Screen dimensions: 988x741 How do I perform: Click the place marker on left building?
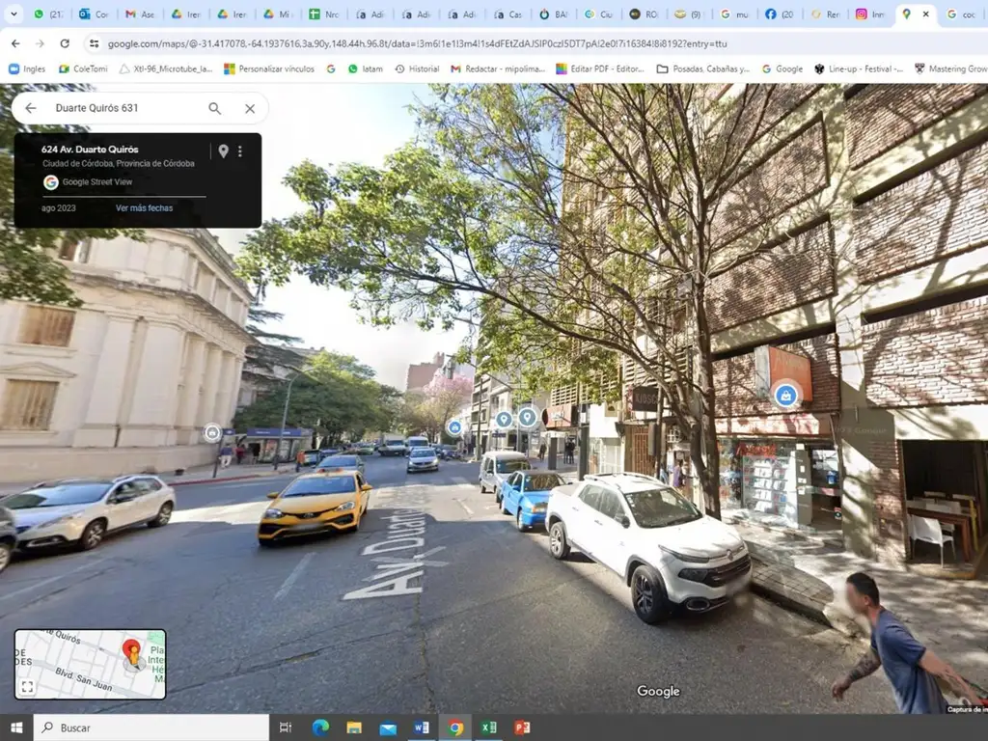[x=212, y=432]
